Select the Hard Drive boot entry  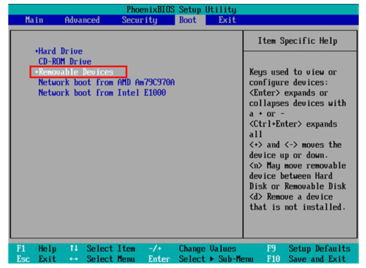tap(60, 51)
